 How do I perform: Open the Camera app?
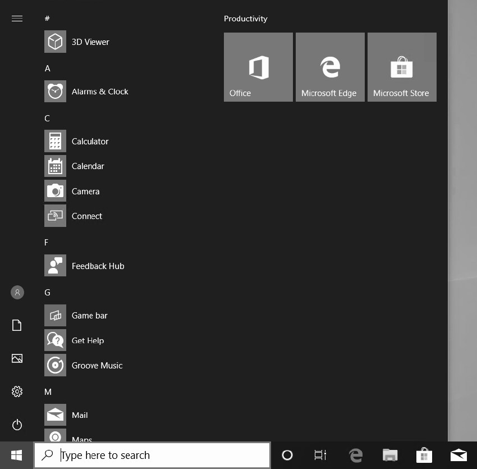85,191
